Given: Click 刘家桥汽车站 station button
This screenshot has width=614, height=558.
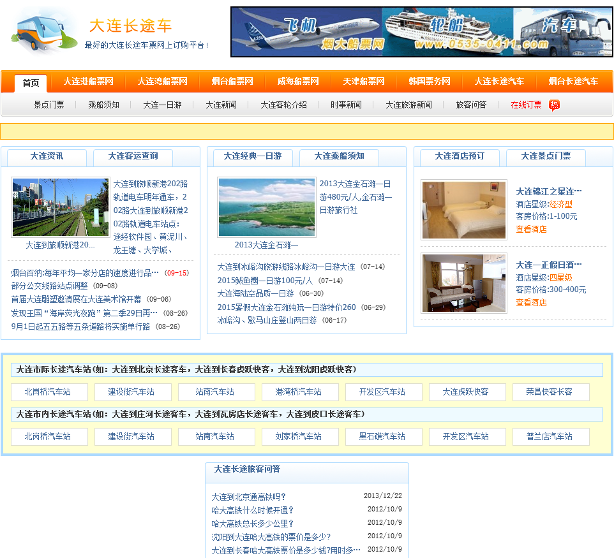Looking at the screenshot, I should pyautogui.click(x=301, y=437).
